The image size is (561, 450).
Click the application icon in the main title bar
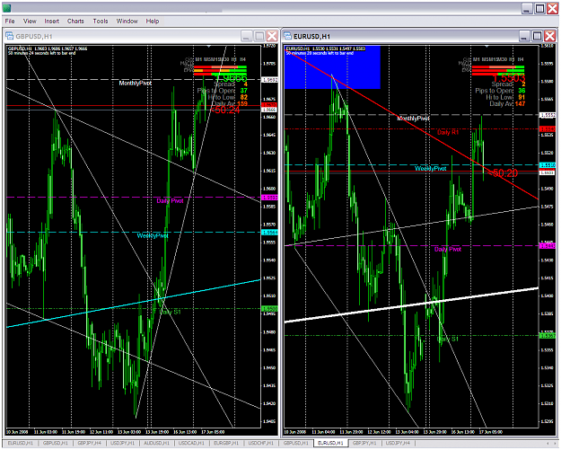coord(6,8)
